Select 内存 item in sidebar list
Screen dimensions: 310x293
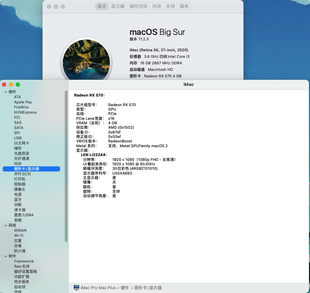coord(18,164)
